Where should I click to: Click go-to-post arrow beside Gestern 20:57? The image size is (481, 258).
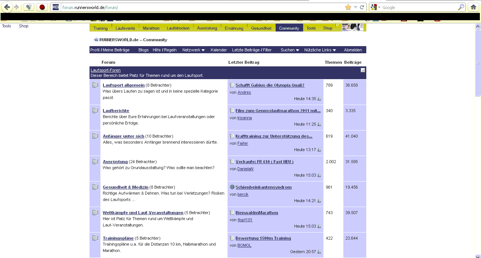[319, 252]
